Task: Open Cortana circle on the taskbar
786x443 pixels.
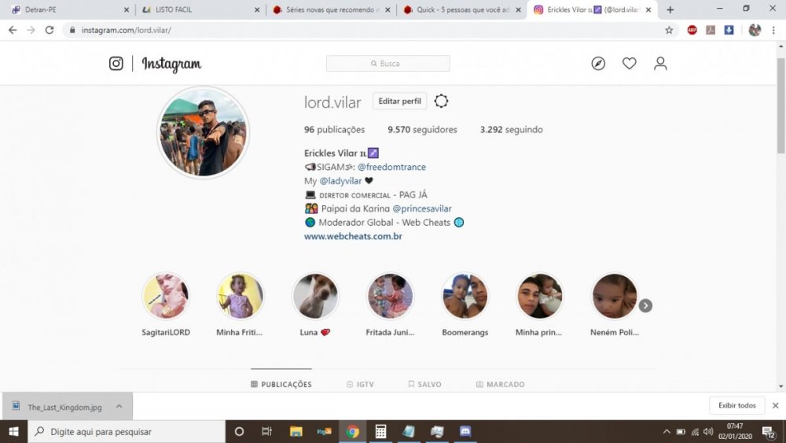Action: click(239, 431)
